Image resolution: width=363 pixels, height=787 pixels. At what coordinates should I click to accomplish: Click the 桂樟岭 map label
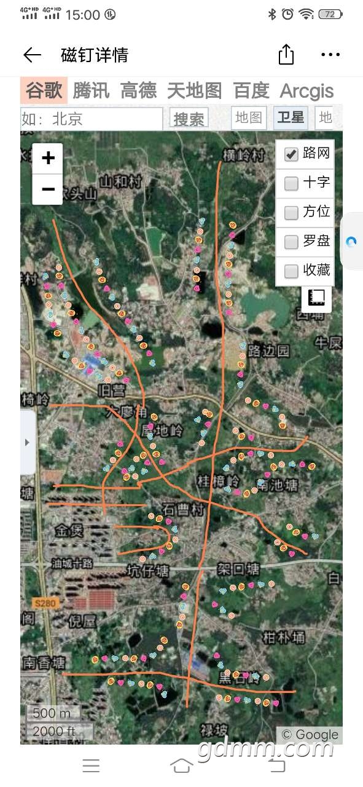point(218,480)
